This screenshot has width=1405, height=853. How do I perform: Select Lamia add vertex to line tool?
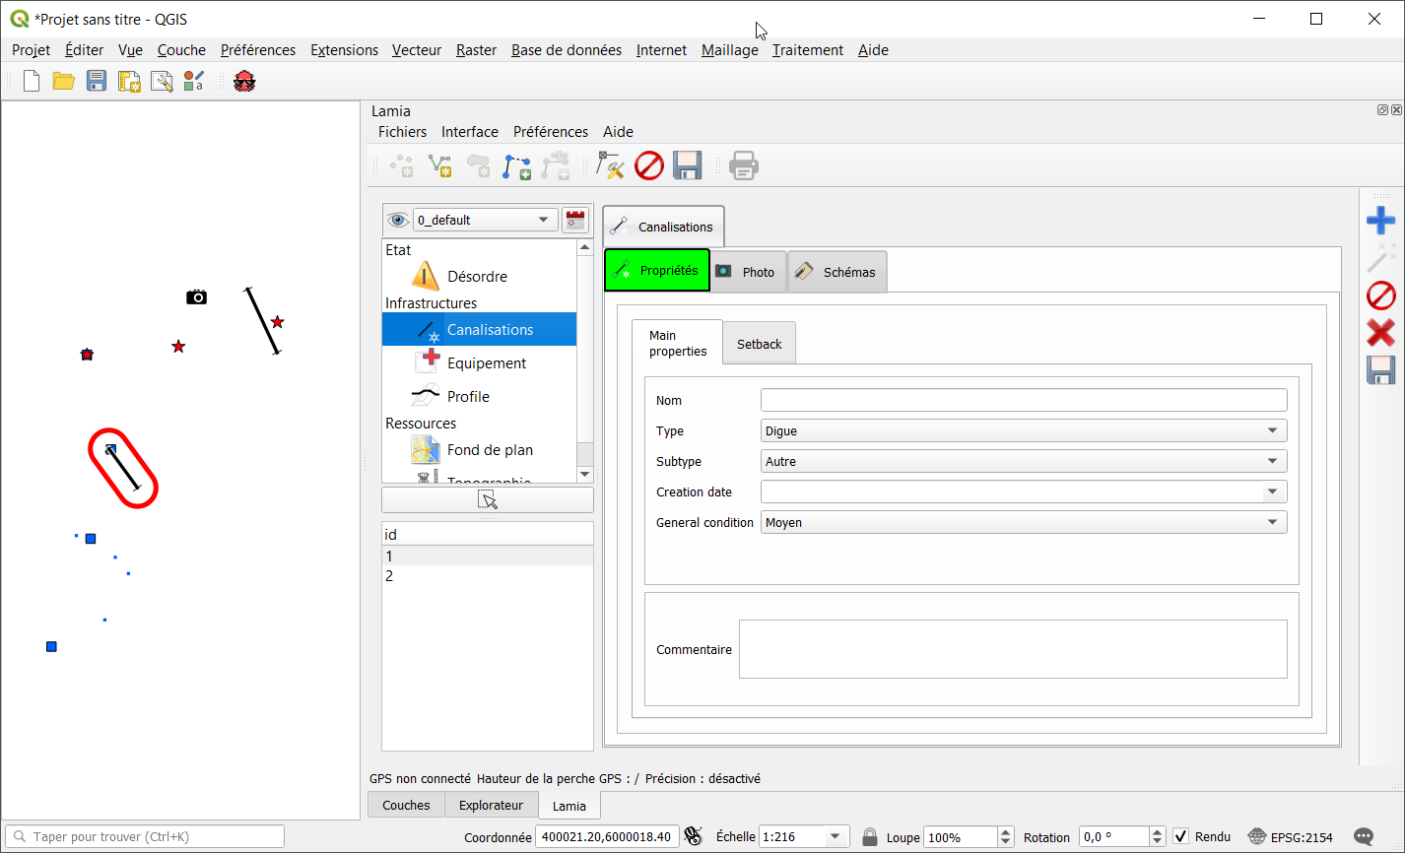516,166
